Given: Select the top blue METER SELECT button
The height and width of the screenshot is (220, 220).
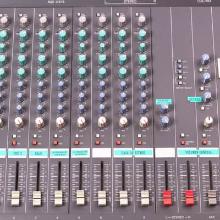Looking at the screenshot, I should (179, 62).
